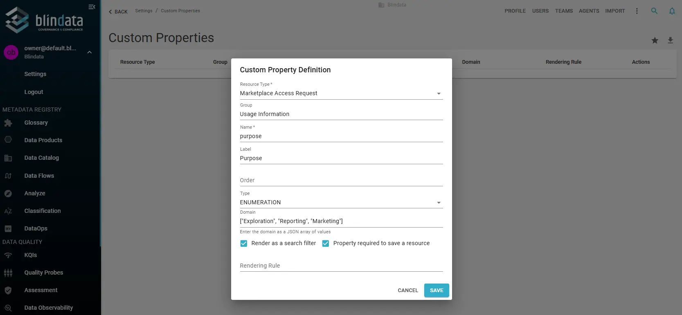Viewport: 682px width, 315px height.
Task: Mark page as favorite with star
Action: coord(655,40)
